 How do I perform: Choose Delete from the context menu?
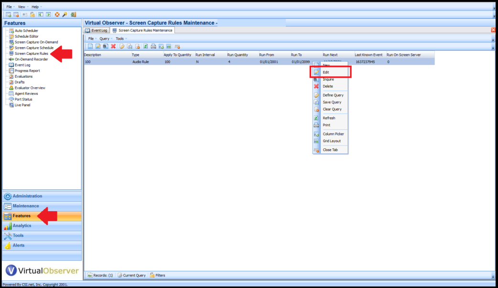(330, 86)
